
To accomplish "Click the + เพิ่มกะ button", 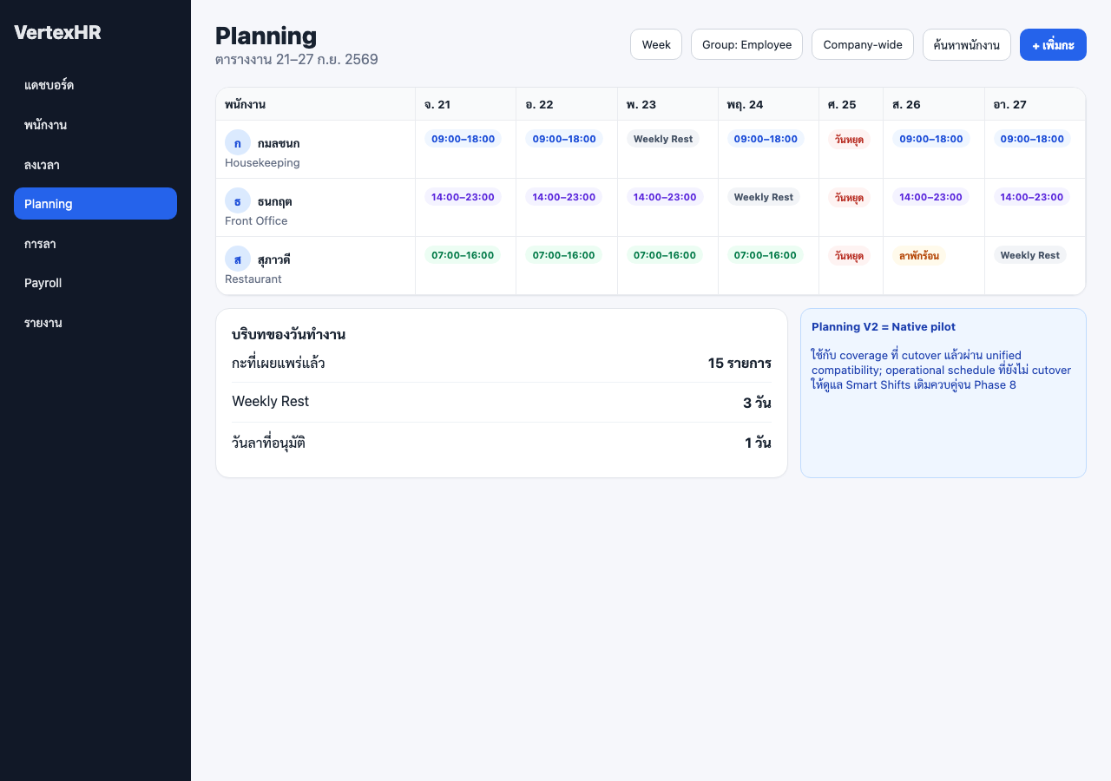I will coord(1053,44).
